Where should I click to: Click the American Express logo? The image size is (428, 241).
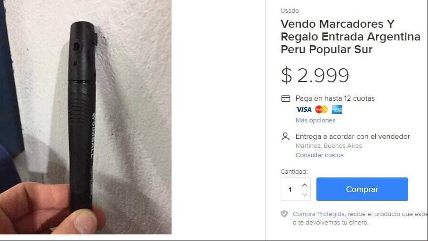(337, 110)
